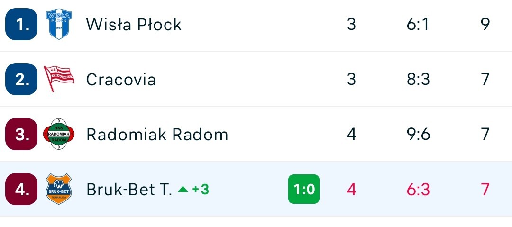Screen dimensions: 512x227
Task: Click the +3 position change label
Action: (x=201, y=190)
